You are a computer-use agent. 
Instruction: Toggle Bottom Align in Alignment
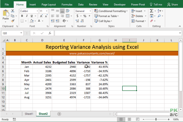click(62, 11)
